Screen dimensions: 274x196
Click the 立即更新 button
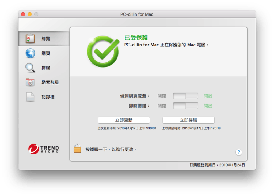[x=124, y=120]
